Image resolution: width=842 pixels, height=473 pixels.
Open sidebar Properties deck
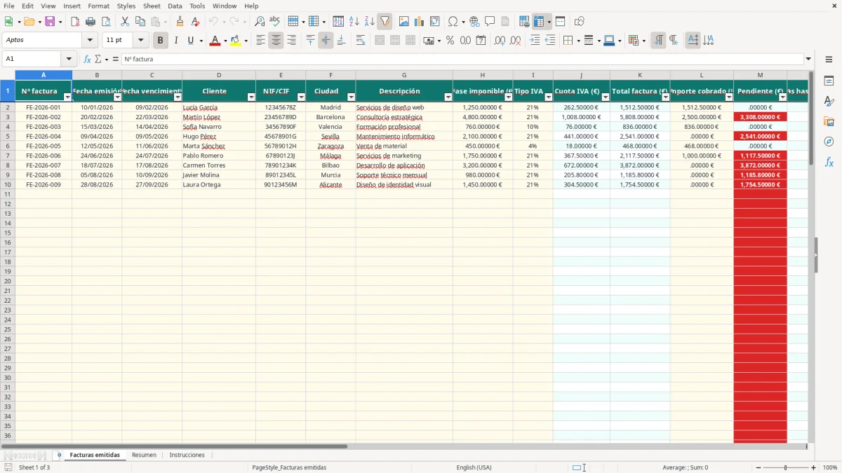(829, 81)
